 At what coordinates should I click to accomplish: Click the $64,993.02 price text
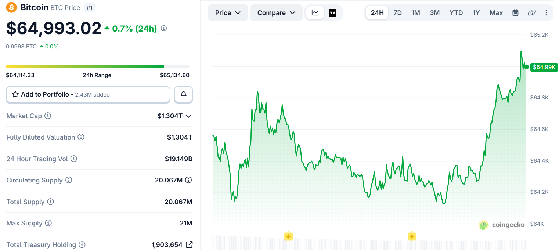tap(54, 29)
